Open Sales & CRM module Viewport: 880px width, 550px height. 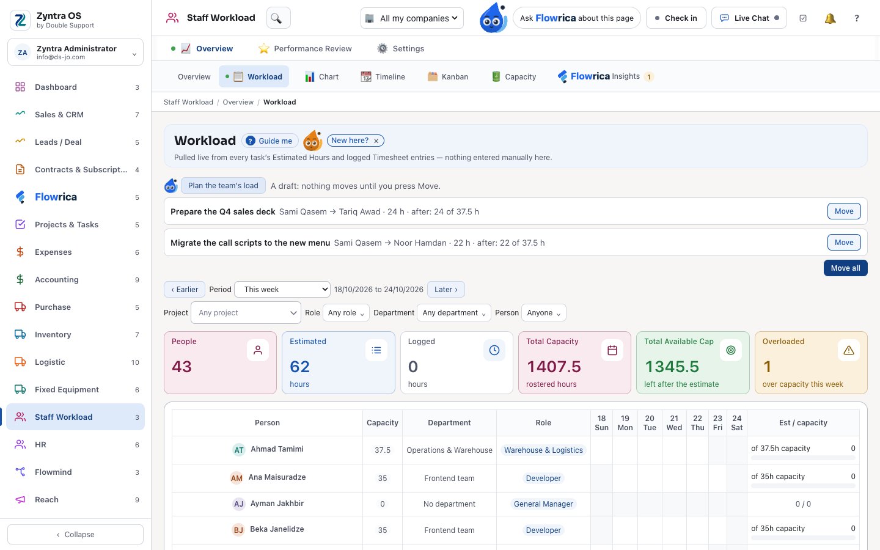pos(76,115)
